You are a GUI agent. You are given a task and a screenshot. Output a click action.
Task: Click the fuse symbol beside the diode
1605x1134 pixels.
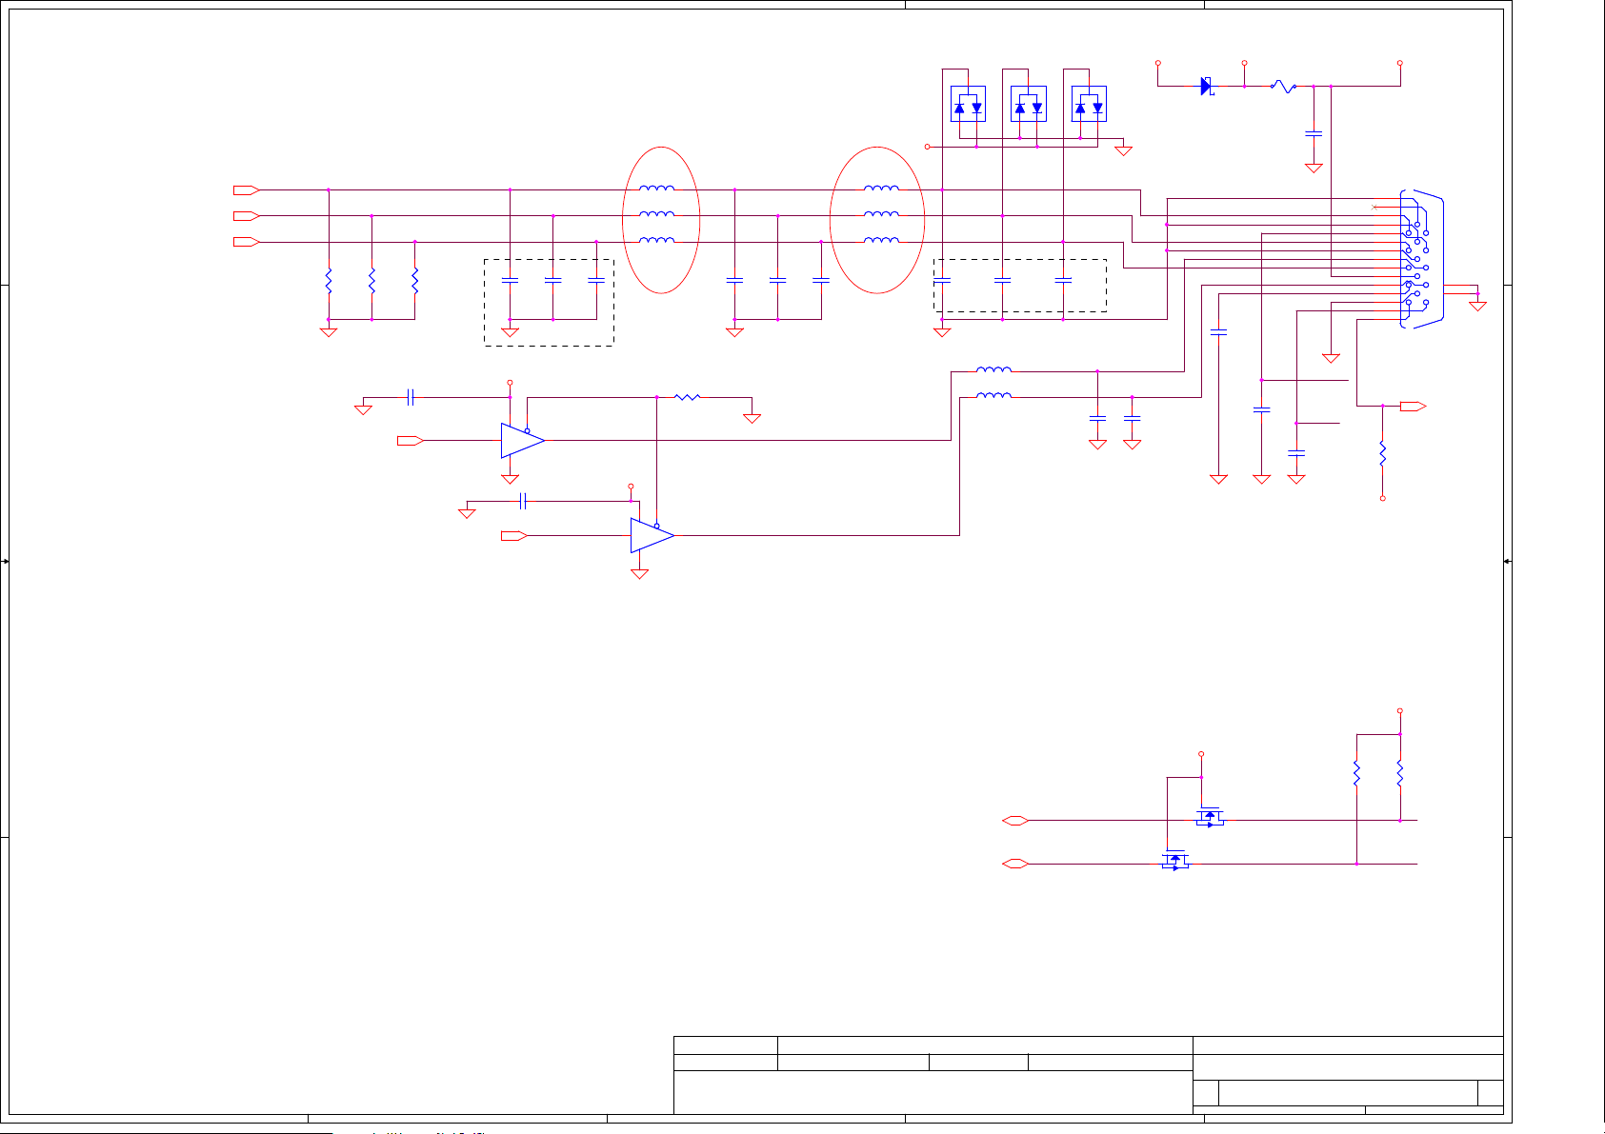[x=1283, y=87]
